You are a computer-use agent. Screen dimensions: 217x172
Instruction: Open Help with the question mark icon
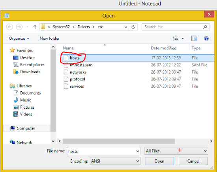pos(206,39)
